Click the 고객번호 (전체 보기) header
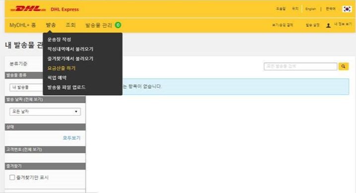This screenshot has width=356, height=193. (45, 149)
